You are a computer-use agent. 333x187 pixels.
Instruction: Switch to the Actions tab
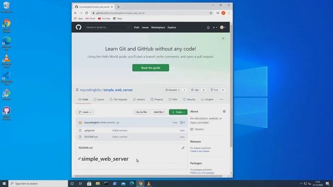click(139, 99)
